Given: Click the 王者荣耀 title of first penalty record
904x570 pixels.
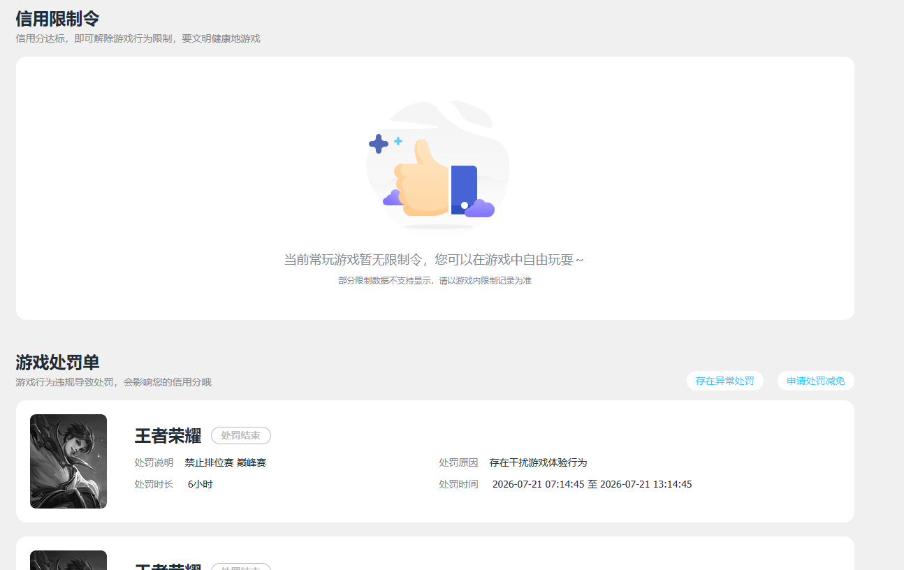Looking at the screenshot, I should click(x=168, y=436).
